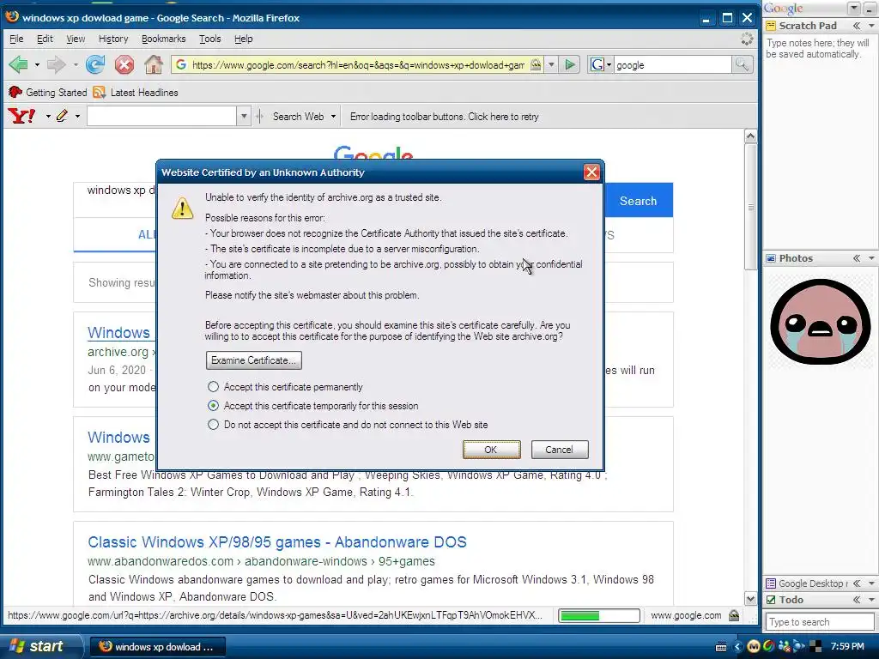Image resolution: width=879 pixels, height=659 pixels.
Task: Click the Messenger buddies tray icon
Action: pos(785,646)
